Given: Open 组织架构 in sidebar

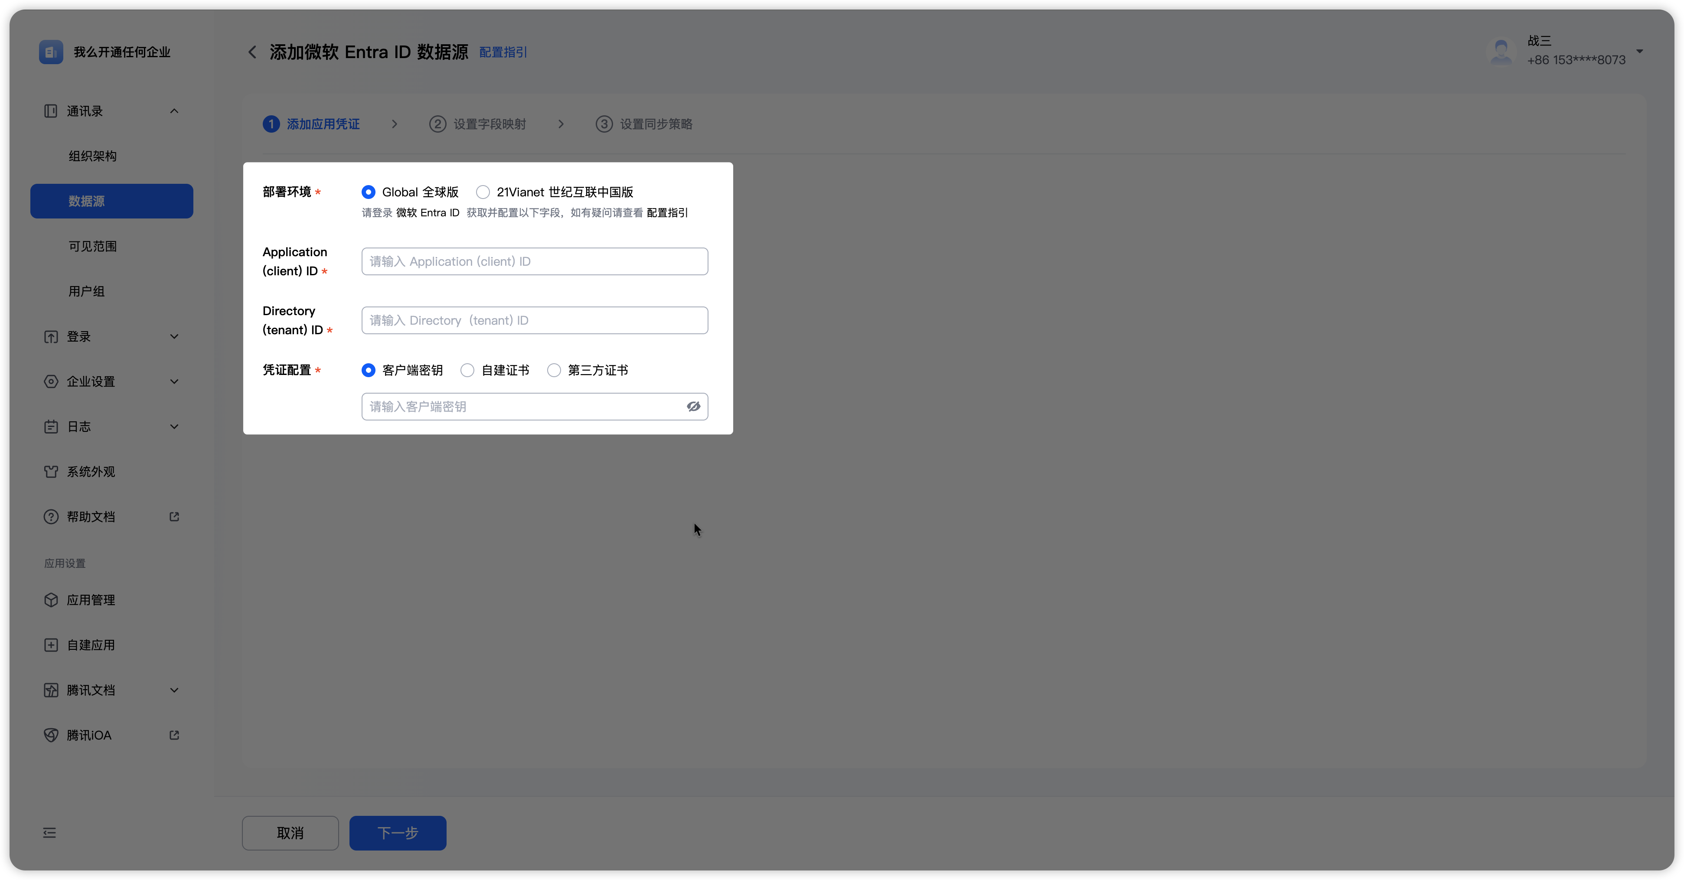Looking at the screenshot, I should (93, 156).
